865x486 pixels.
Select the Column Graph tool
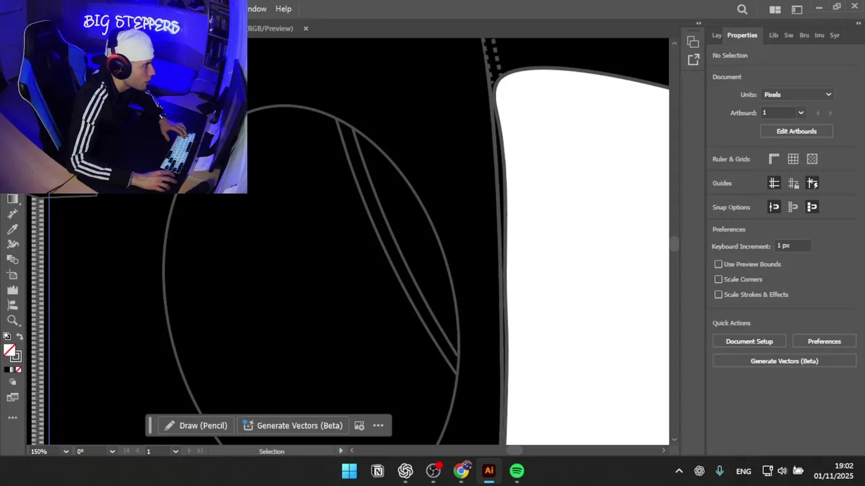(12, 290)
